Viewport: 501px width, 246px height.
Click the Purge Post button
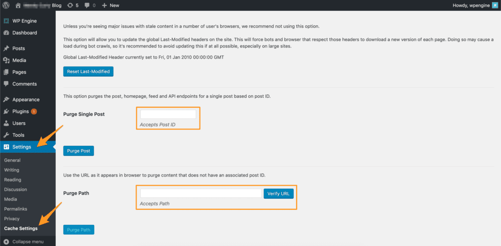78,151
